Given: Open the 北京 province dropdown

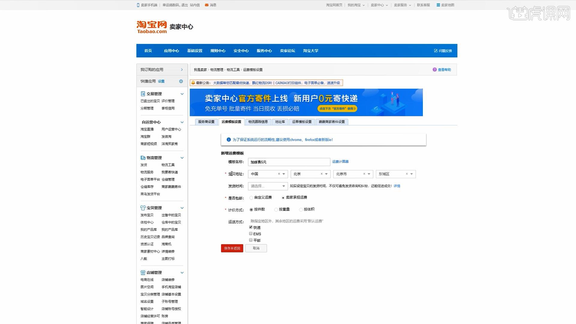Looking at the screenshot, I should tap(326, 174).
